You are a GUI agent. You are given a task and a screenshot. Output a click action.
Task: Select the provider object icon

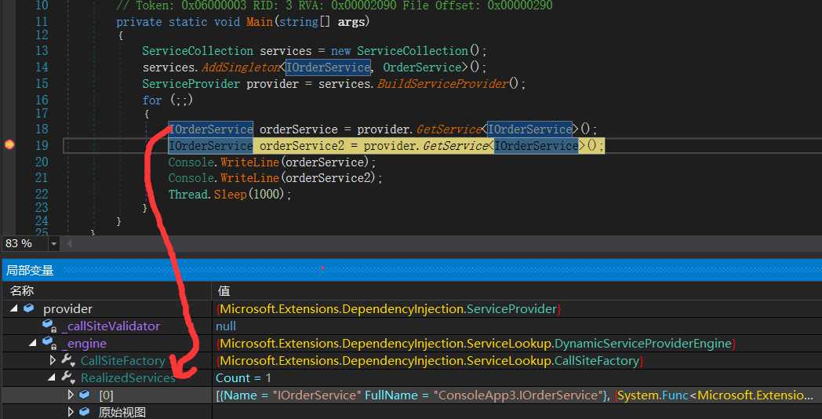tap(29, 308)
